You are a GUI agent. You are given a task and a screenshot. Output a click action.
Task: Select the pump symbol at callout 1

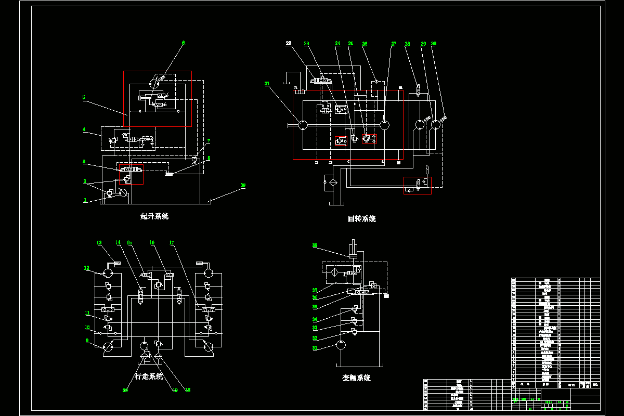pyautogui.click(x=123, y=193)
